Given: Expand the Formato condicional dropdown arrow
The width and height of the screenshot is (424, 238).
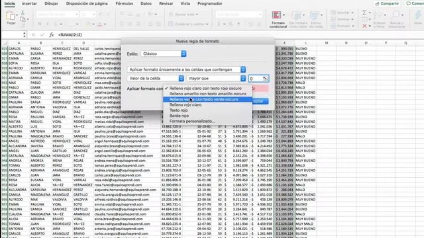Looking at the screenshot, I should tap(284, 15).
